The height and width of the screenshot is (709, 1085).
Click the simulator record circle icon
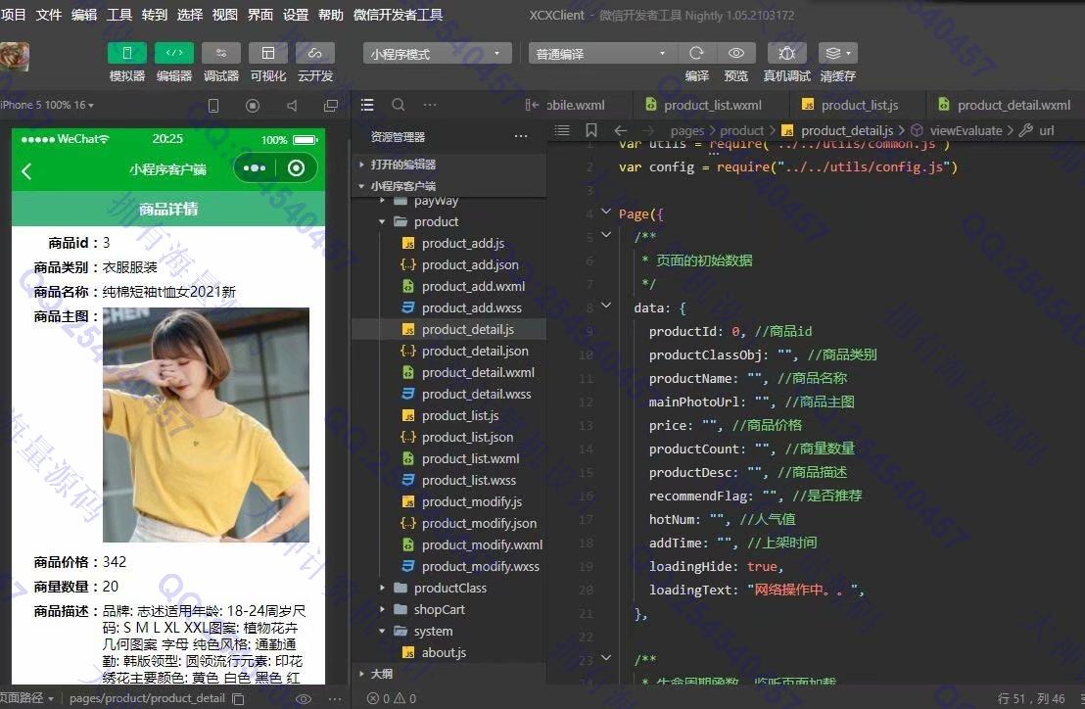[x=253, y=105]
